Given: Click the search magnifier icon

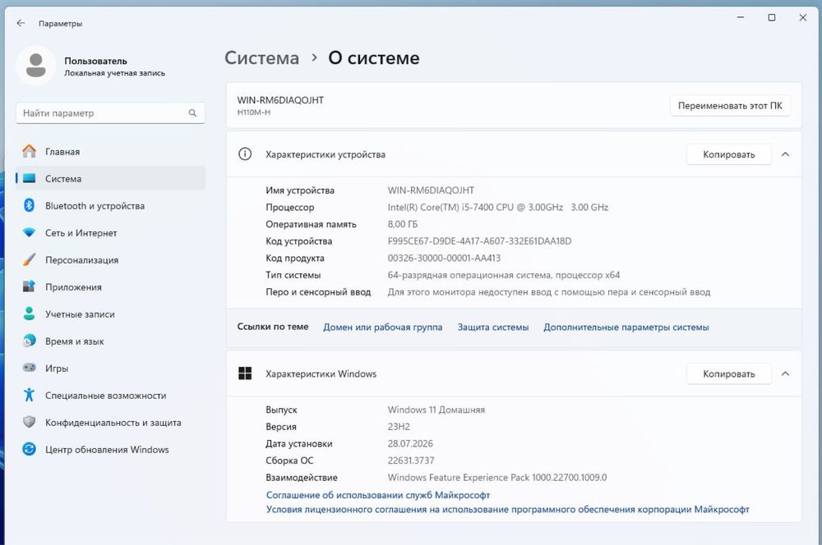Looking at the screenshot, I should [192, 113].
